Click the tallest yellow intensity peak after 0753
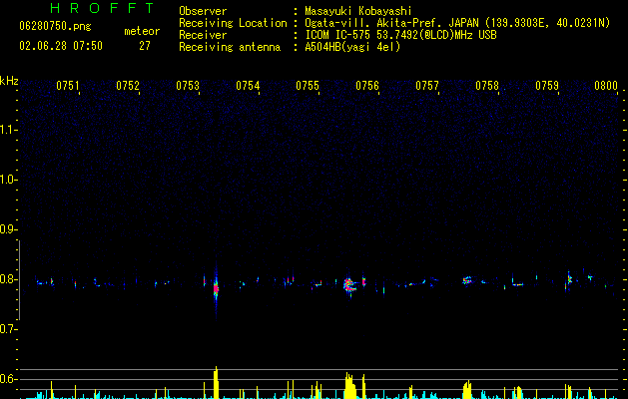Screen dimensions: 628x399 216,383
